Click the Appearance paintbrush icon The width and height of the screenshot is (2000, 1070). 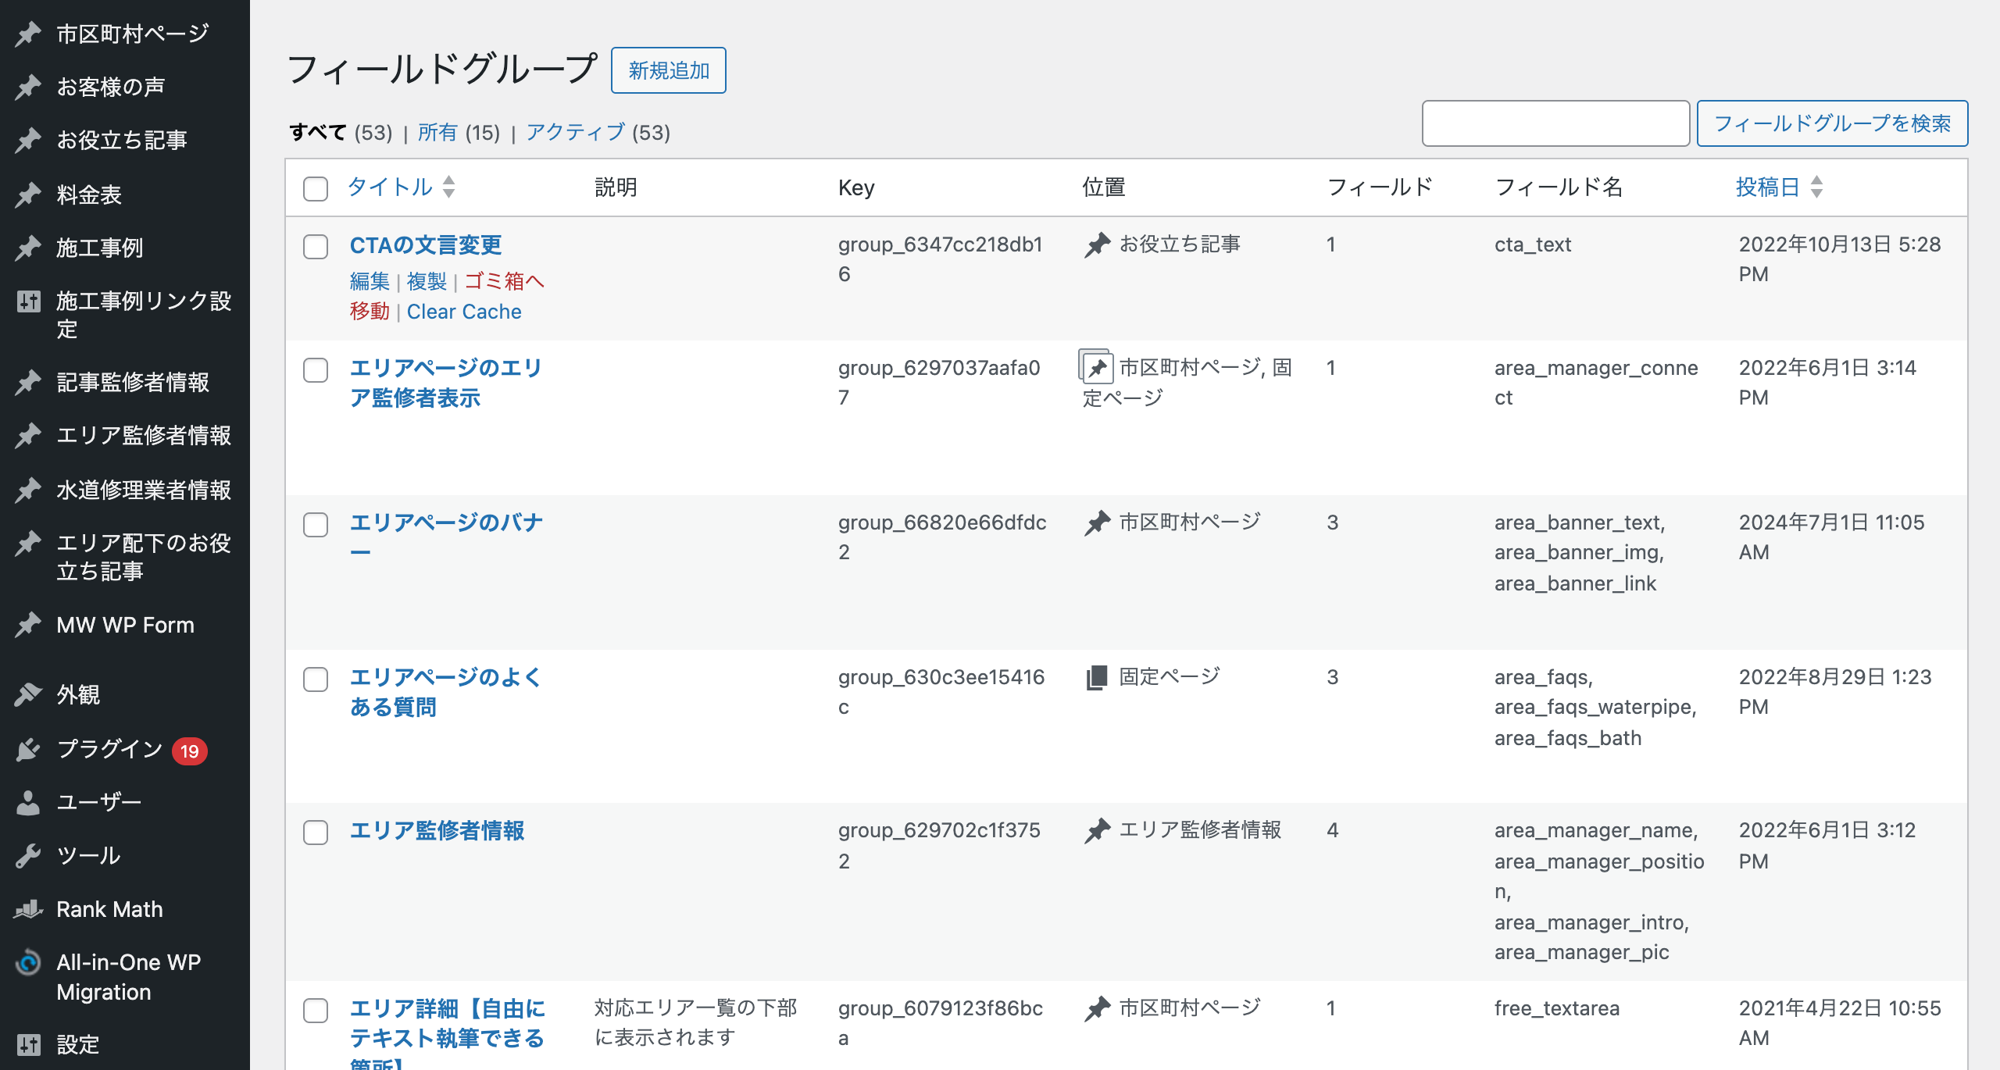point(28,694)
